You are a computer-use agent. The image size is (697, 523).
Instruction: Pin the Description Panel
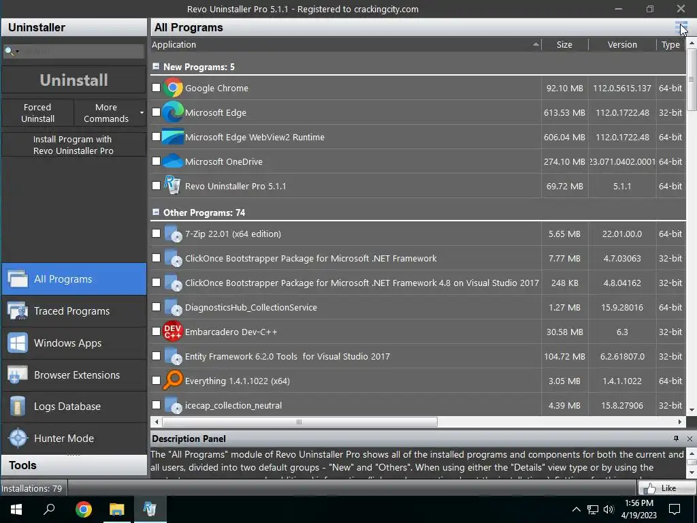click(676, 439)
